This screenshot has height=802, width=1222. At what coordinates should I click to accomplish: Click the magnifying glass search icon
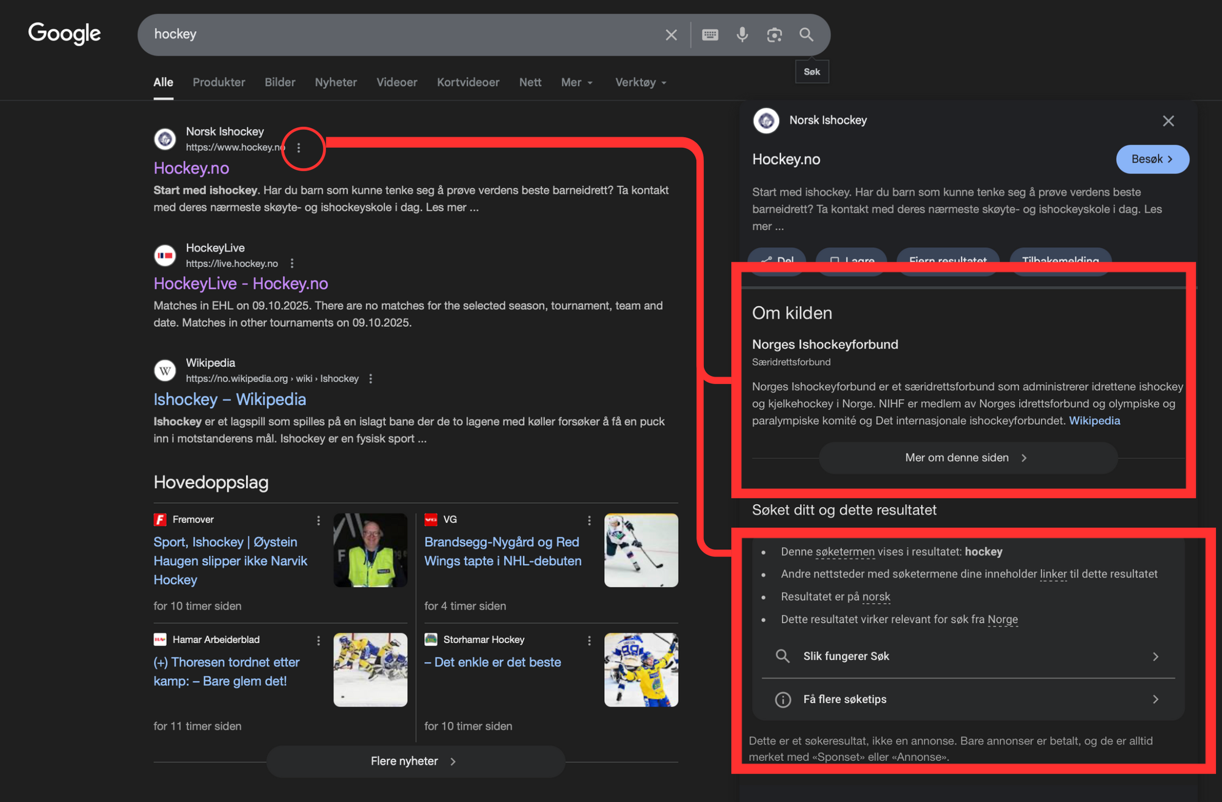(x=807, y=35)
